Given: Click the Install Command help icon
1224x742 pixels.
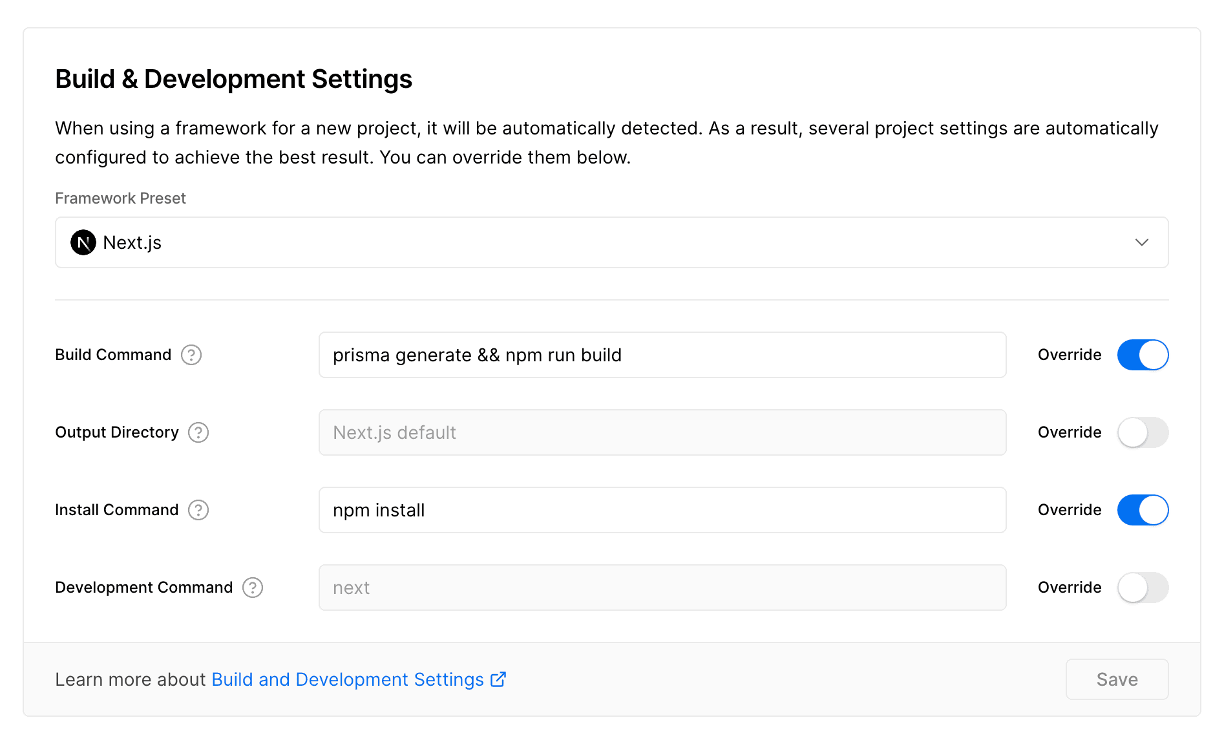Looking at the screenshot, I should tap(198, 510).
